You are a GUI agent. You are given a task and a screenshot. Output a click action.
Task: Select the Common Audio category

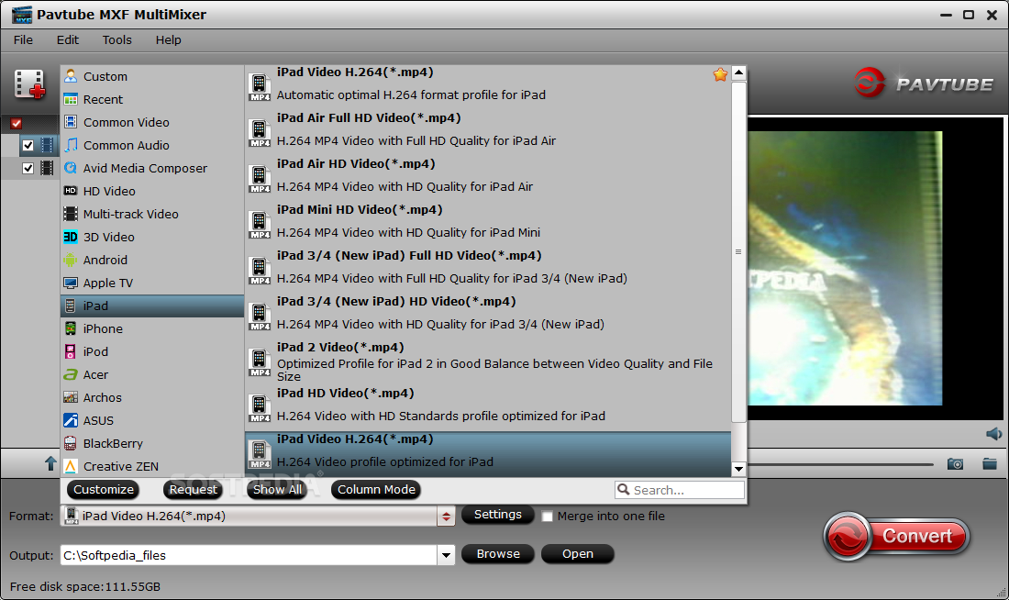tap(152, 146)
